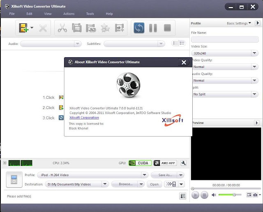Click the '00:00:00 / 00:00:00' preview time
This screenshot has width=263, height=212.
point(226,185)
